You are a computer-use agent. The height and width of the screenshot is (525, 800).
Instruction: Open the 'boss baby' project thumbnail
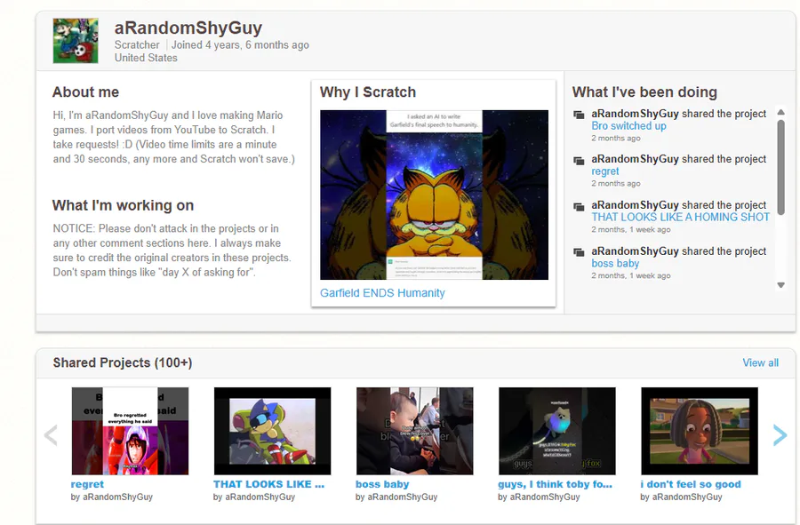pyautogui.click(x=415, y=431)
